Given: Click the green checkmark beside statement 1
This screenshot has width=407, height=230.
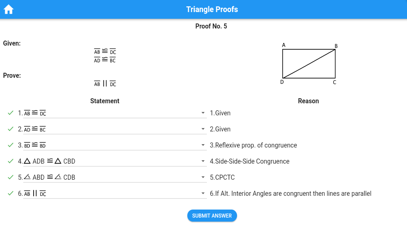Looking at the screenshot, I should click(x=10, y=113).
